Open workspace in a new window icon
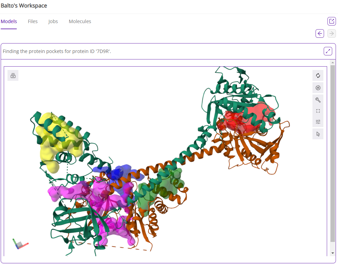The width and height of the screenshot is (338, 264). click(x=332, y=21)
